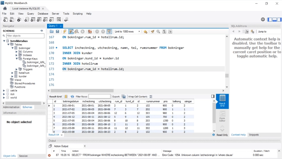Open the Home screen tab icon
Image resolution: width=282 pixels, height=159 pixels.
5,8
